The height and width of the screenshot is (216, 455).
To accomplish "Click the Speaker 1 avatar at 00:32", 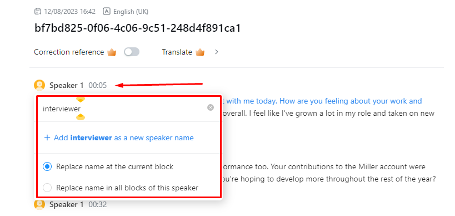I will tap(39, 204).
